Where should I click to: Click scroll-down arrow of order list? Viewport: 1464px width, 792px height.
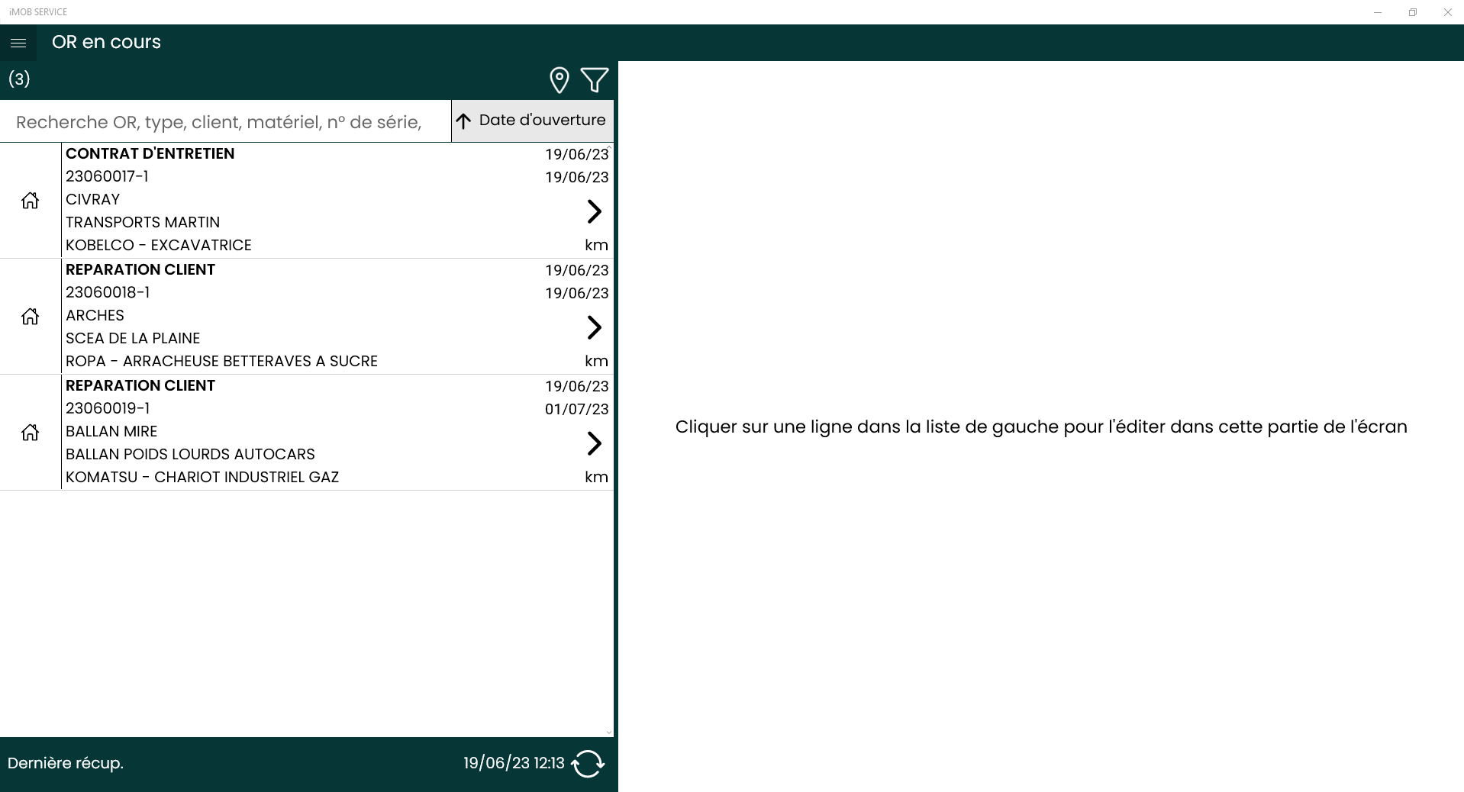coord(609,732)
